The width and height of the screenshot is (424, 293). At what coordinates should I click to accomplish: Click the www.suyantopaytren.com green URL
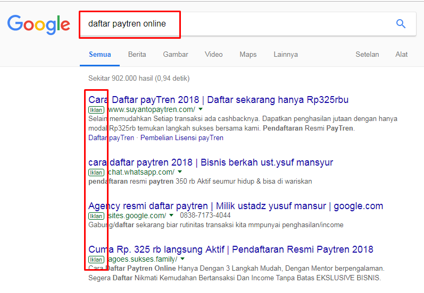tap(152, 109)
